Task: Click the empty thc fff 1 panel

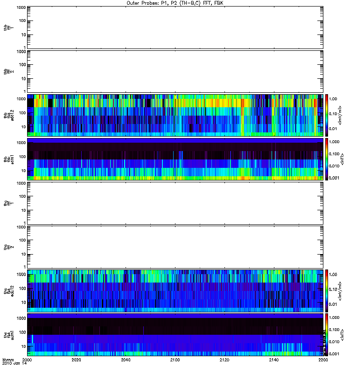Action: point(175,203)
